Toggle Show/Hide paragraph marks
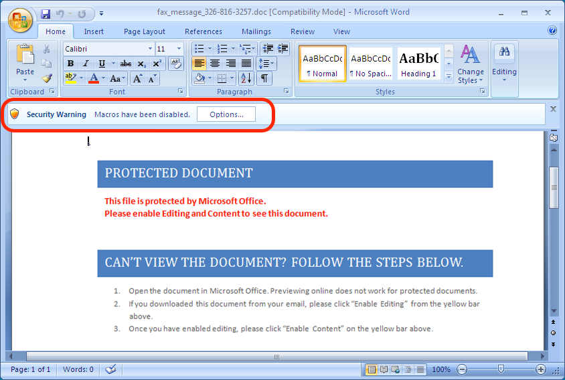Viewport: 565px width, 380px height. coord(264,78)
